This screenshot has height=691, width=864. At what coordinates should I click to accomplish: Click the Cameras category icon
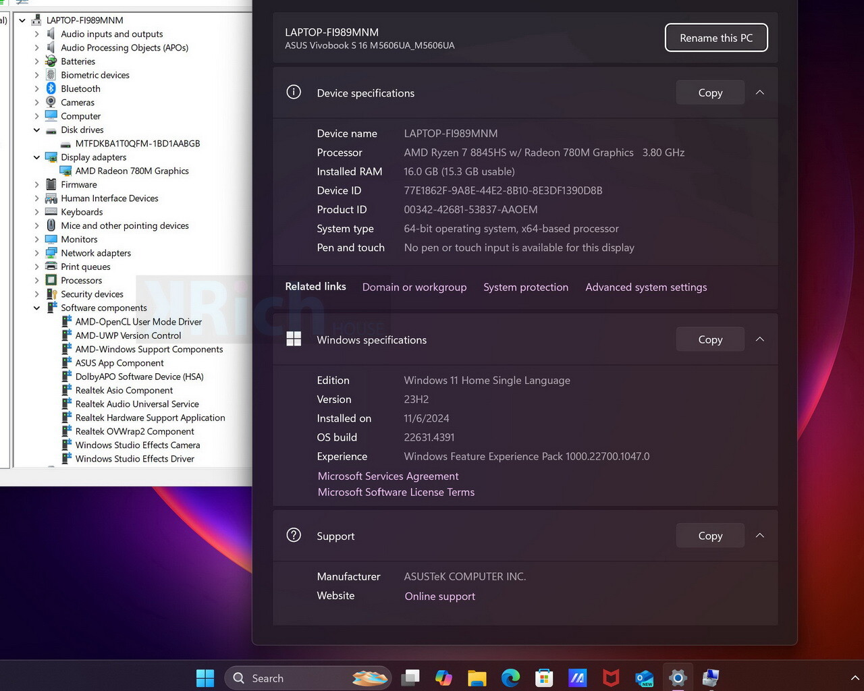[x=51, y=103]
